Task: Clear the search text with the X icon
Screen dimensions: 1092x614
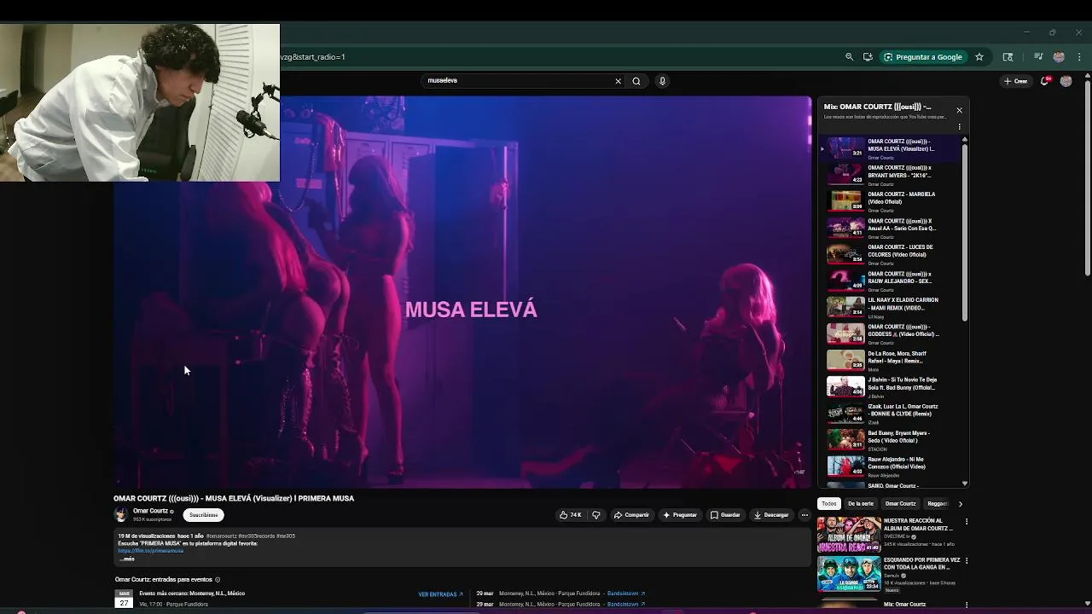Action: (x=619, y=81)
